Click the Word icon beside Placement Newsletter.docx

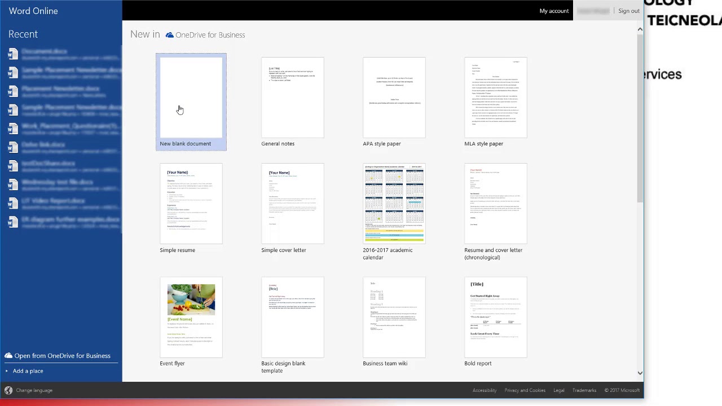[x=13, y=91]
